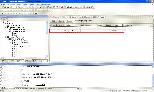
Task: Click the Open folder toolbar icon
Action: 5,7
